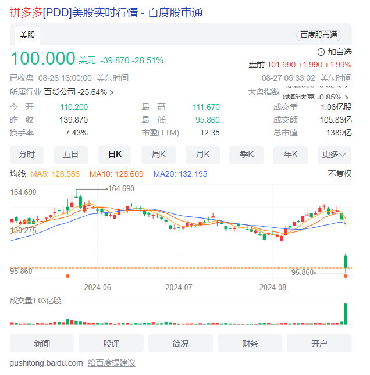Open the 股评 section
Viewport: 370px width, 375px height.
pyautogui.click(x=111, y=344)
